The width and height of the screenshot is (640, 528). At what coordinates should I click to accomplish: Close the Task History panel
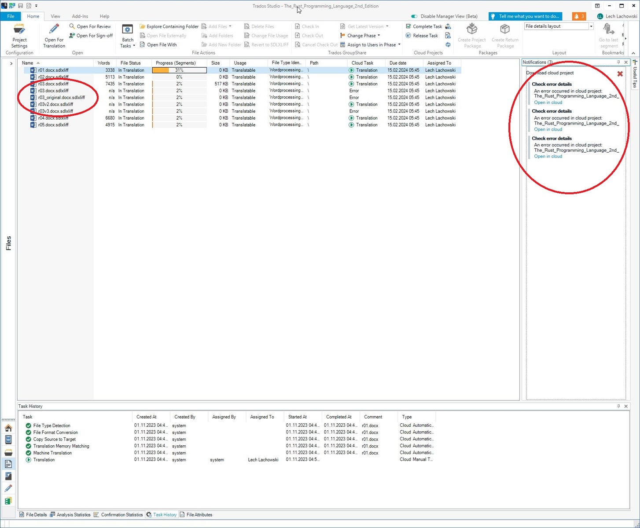pos(626,406)
